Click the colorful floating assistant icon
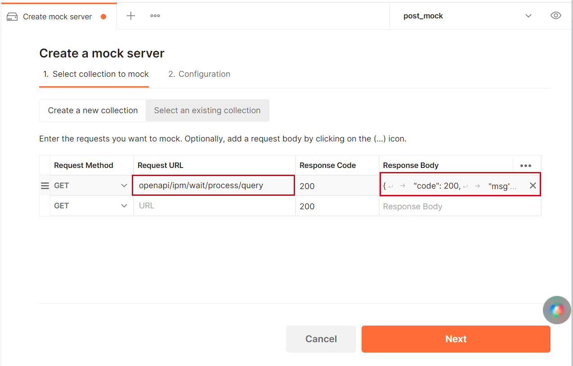Image resolution: width=573 pixels, height=366 pixels. [x=557, y=310]
